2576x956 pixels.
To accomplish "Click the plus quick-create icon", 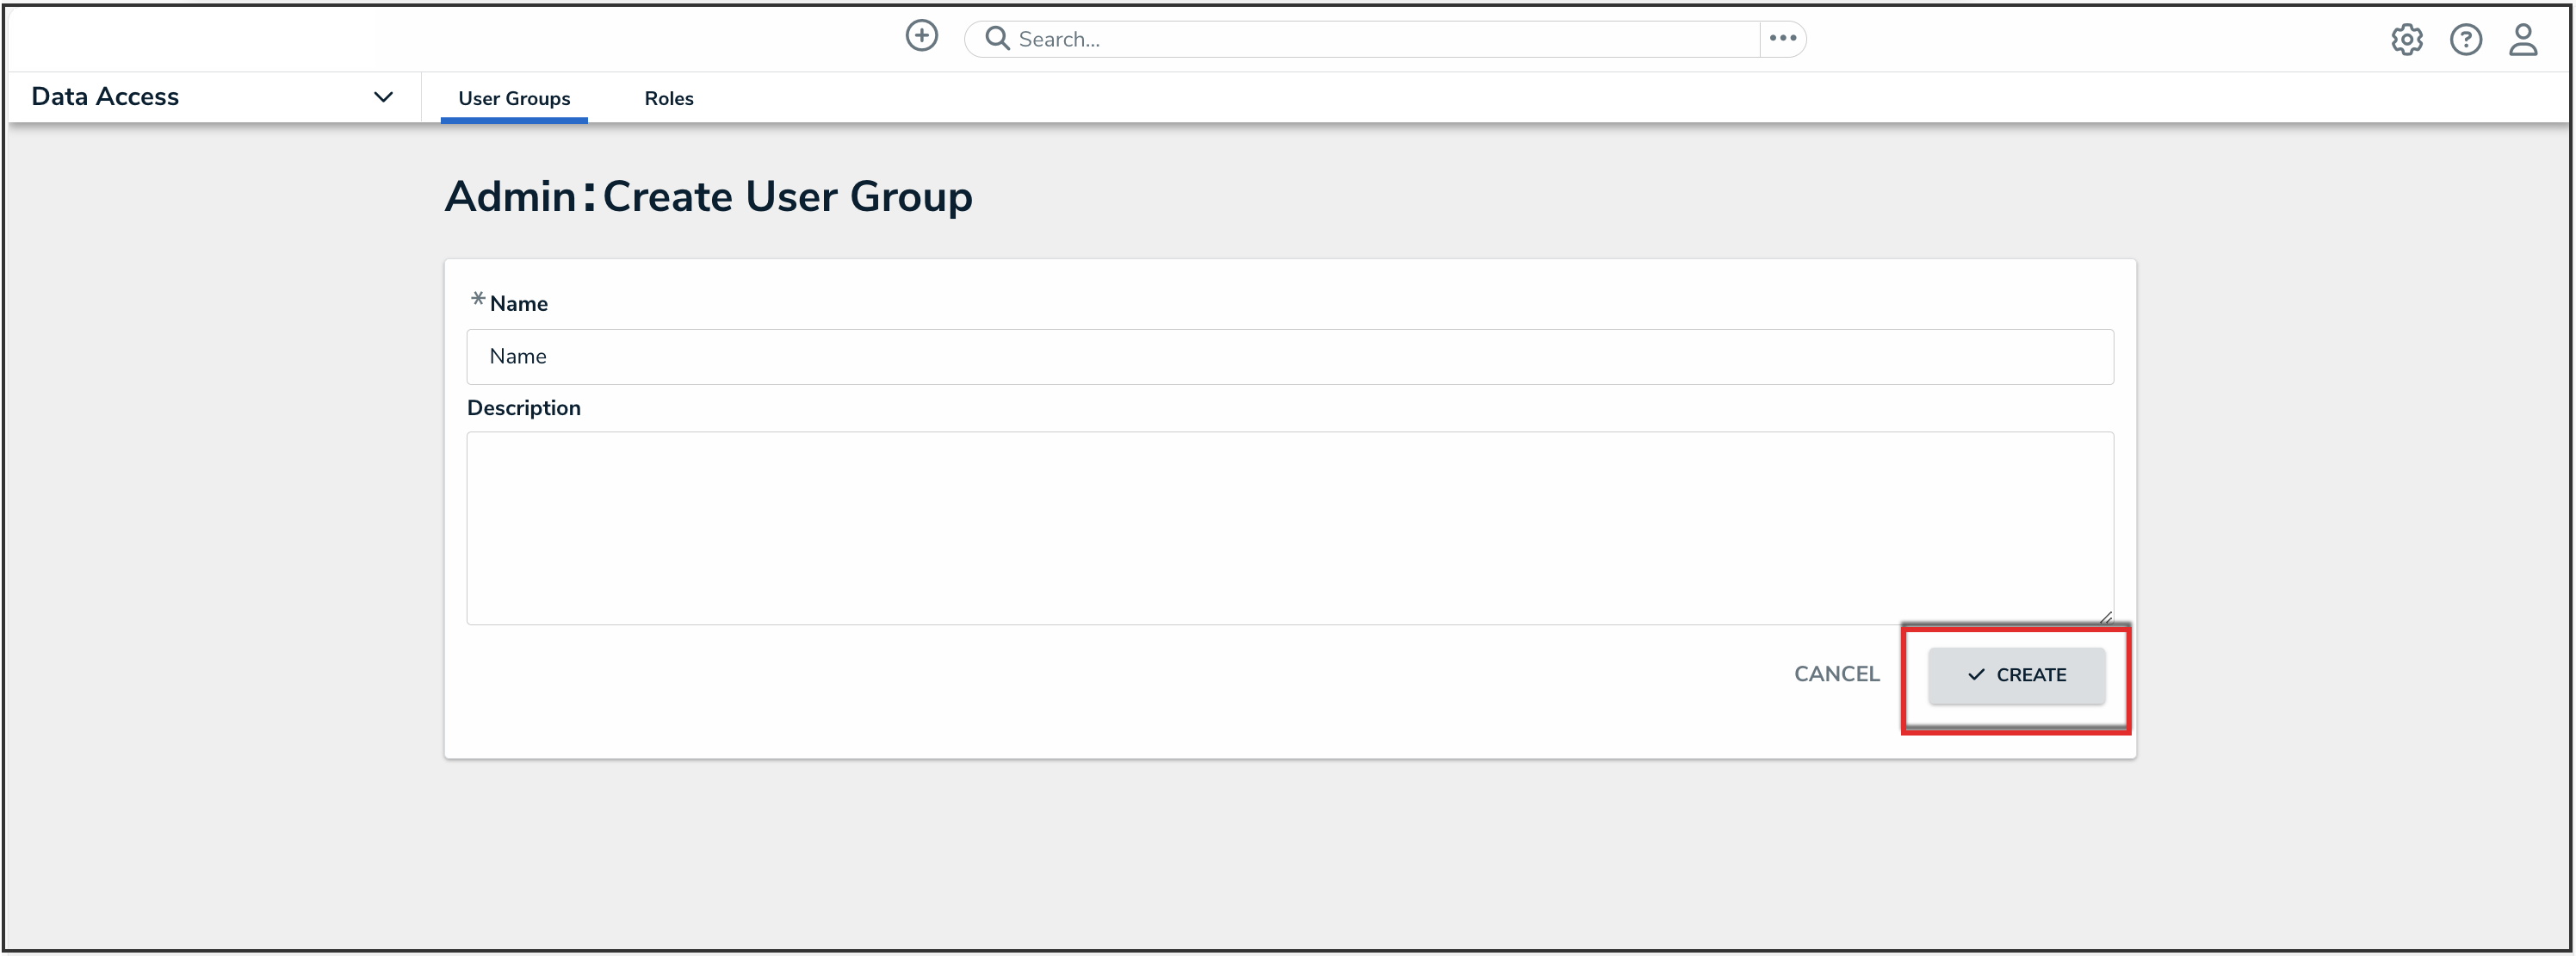I will (921, 37).
